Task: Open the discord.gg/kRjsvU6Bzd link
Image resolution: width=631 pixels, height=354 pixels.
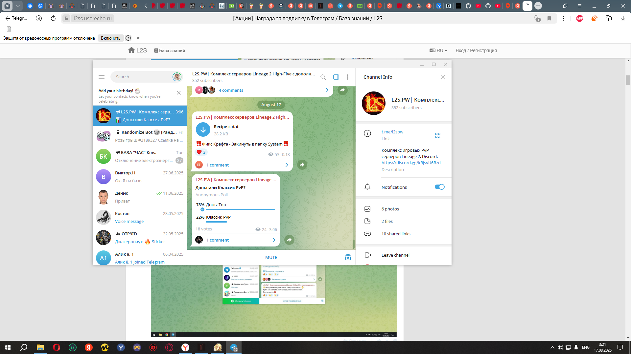Action: point(411,163)
